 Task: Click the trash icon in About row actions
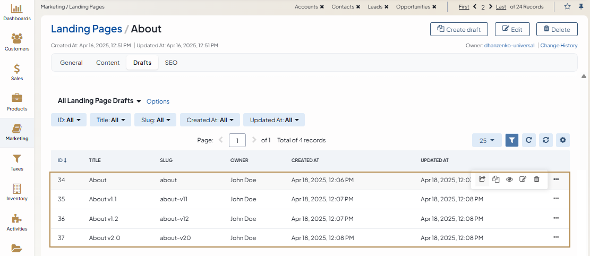point(536,180)
